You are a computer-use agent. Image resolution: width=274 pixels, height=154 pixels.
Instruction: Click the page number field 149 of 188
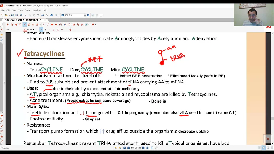point(136,148)
